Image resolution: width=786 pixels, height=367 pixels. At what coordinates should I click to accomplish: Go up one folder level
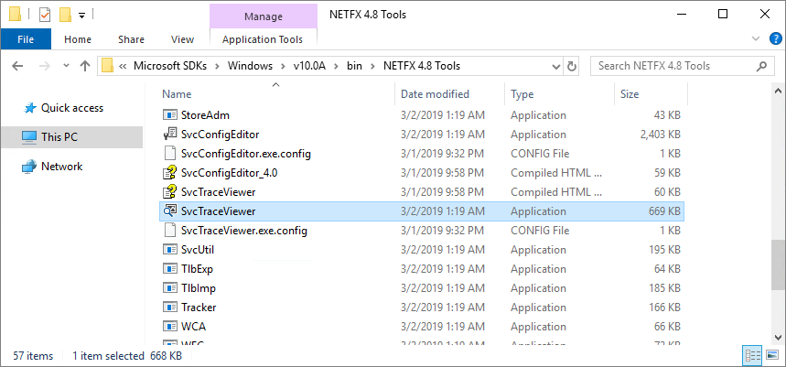click(85, 66)
